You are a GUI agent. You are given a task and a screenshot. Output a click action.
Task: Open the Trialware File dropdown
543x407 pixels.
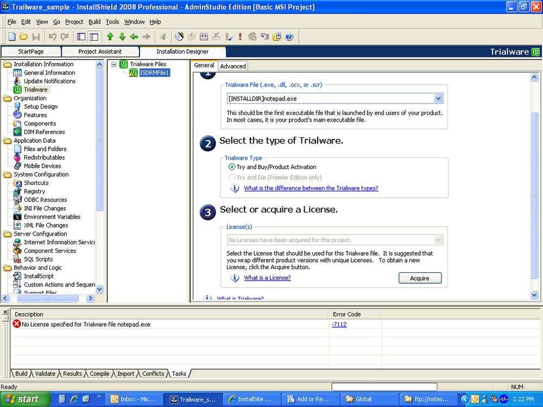click(x=438, y=99)
